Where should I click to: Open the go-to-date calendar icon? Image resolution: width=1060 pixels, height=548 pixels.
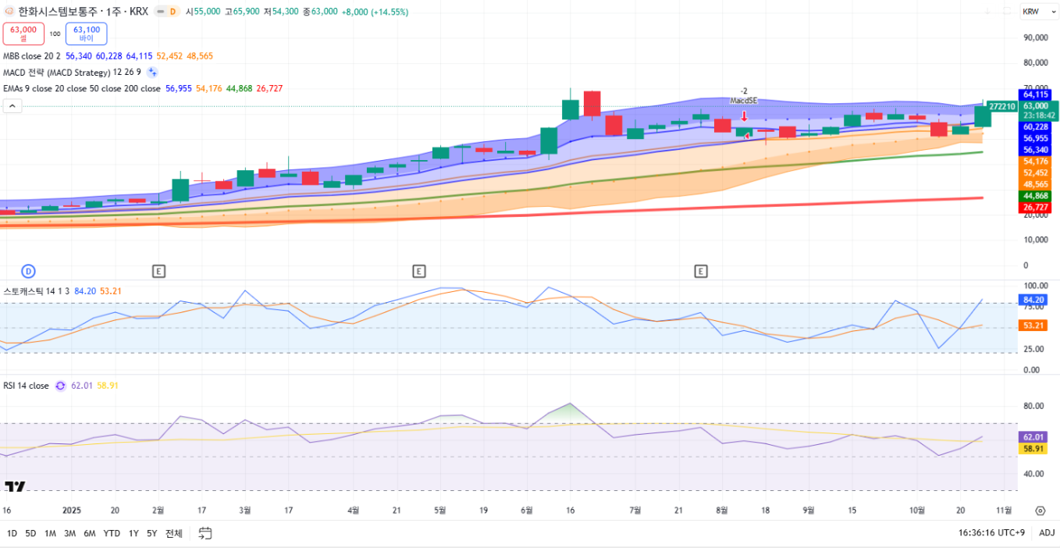[205, 533]
